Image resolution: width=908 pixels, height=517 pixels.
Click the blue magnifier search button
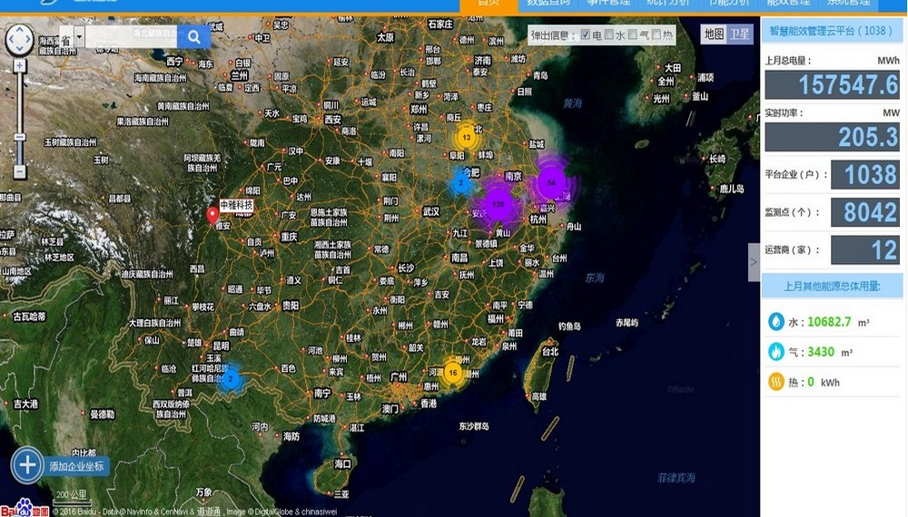pyautogui.click(x=193, y=37)
